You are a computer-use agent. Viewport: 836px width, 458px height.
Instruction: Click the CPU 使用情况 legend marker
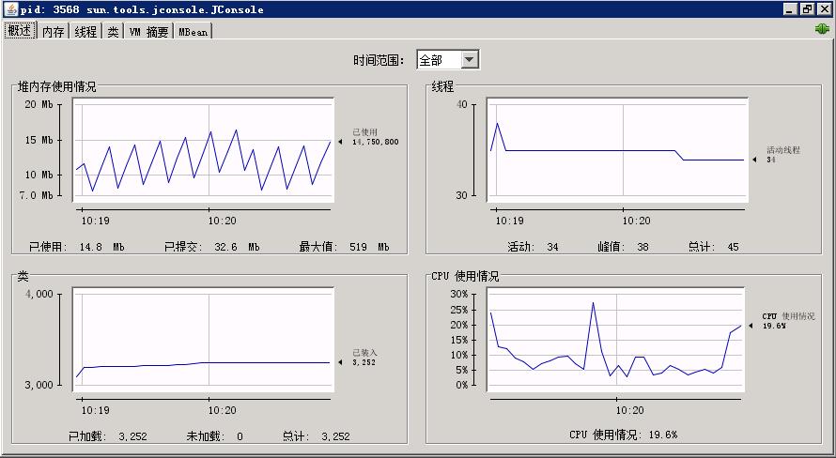(751, 326)
